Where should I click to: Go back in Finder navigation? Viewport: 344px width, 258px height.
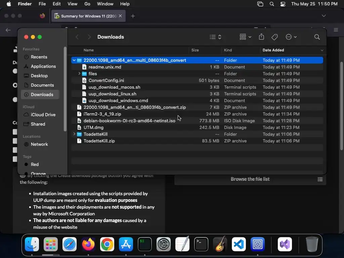pos(77,37)
